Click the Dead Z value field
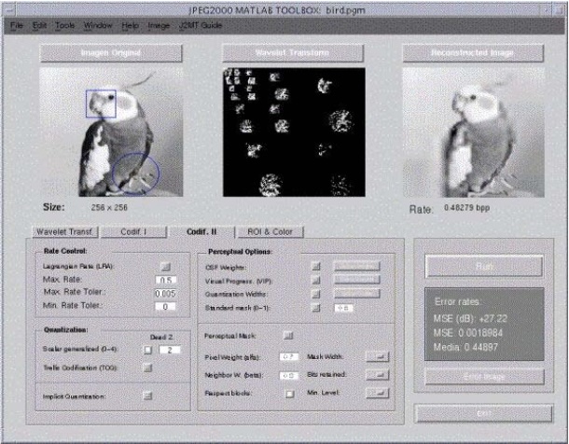Screen dimensions: 569x444 [x=170, y=350]
